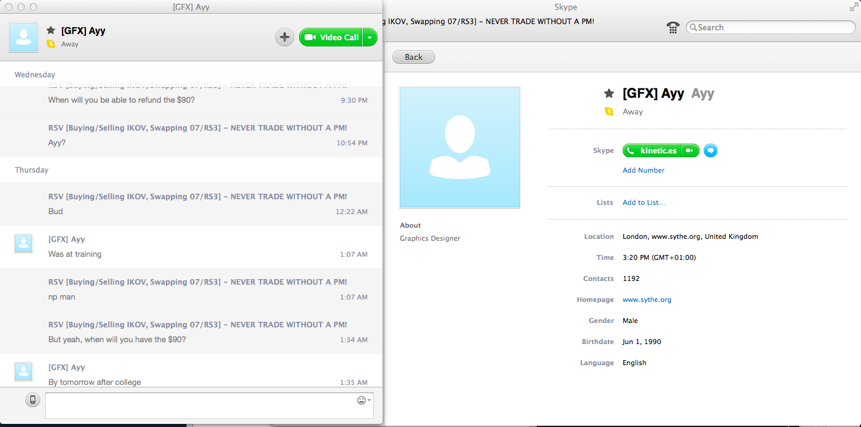Image resolution: width=861 pixels, height=427 pixels.
Task: Open the Add to List… link
Action: (x=644, y=202)
